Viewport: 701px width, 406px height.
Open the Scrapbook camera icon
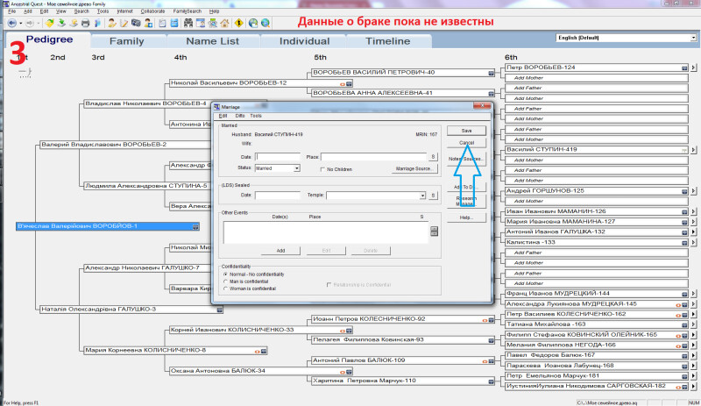[136, 23]
